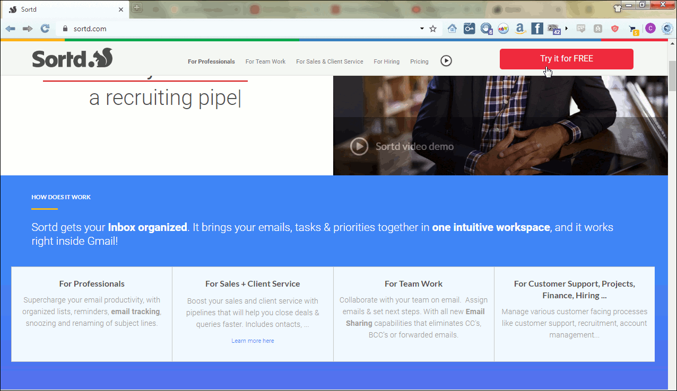Open the CSS extension icon

tap(581, 29)
